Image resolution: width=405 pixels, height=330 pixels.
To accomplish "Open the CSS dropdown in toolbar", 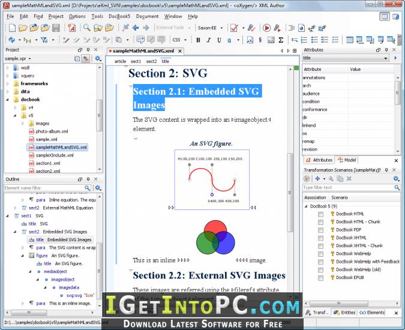I will click(185, 40).
